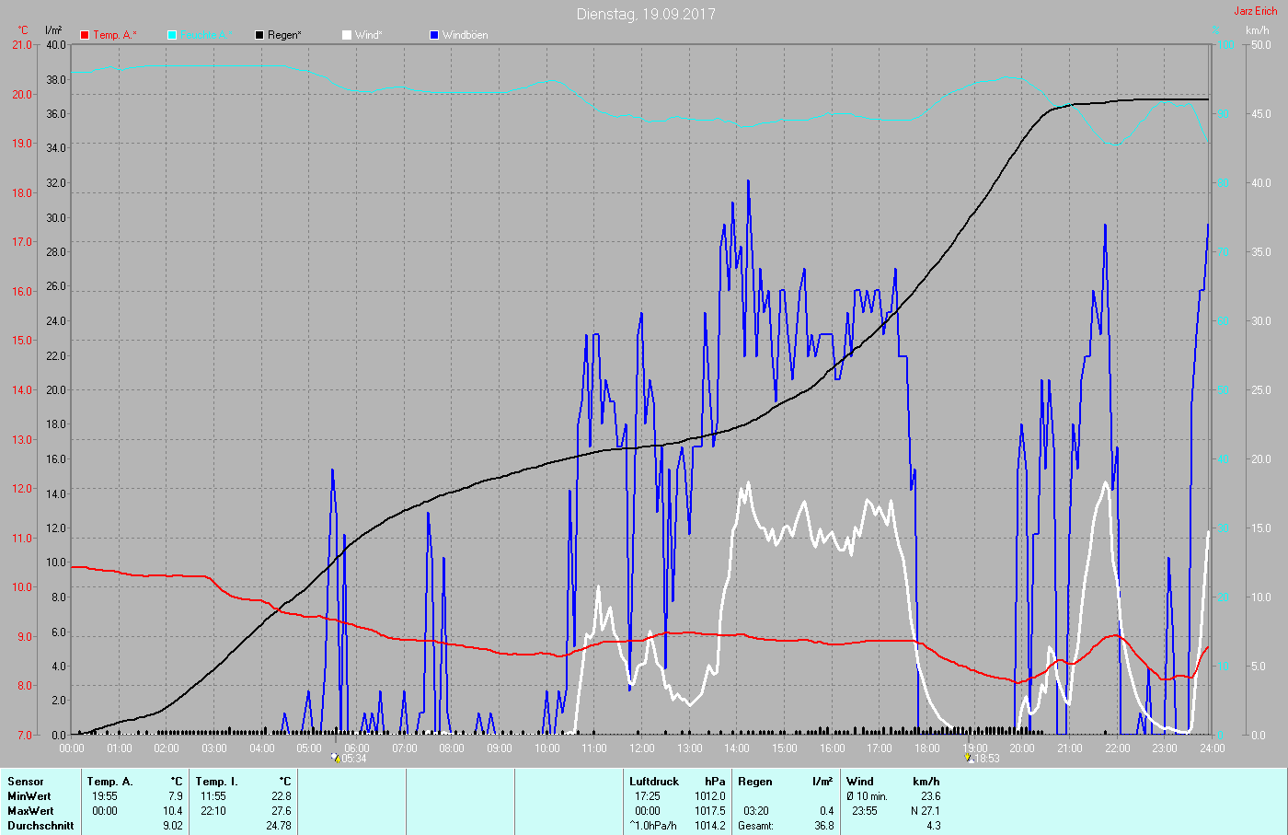
Task: Click the 12:00 label on time axis
Action: [642, 748]
